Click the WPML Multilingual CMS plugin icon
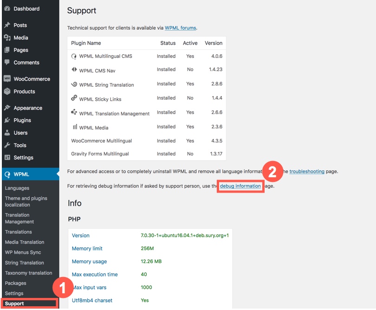The height and width of the screenshot is (310, 376). [74, 56]
